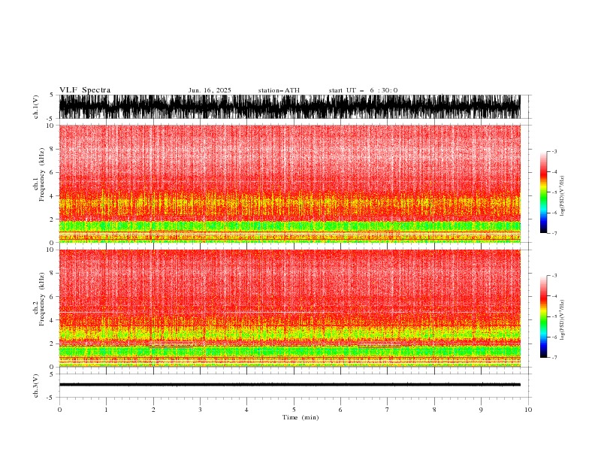Click the 8 kHz tick label of ch.1 spectrogram
Screen dimensions: 595x460
click(x=52, y=149)
